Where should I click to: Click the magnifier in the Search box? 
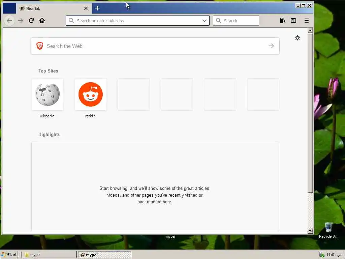coord(218,21)
